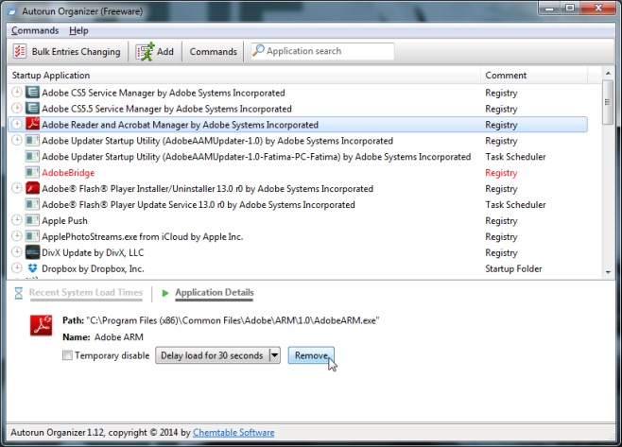Screen dimensions: 622x447
Task: Click red Registry comment of AdobeBridge row
Action: 501,173
